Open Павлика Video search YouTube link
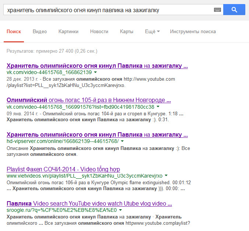Screen dimensions: 249x231 click(x=89, y=203)
